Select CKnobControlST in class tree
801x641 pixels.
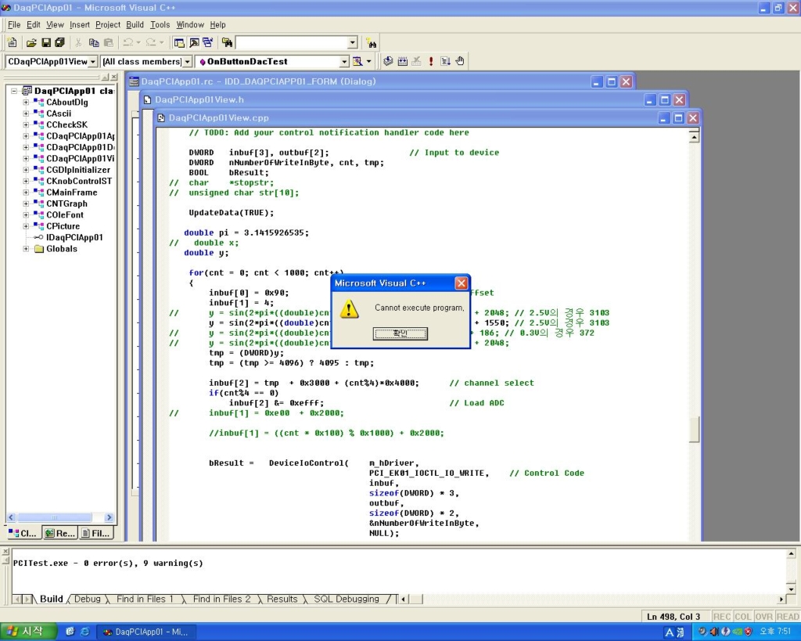coord(79,181)
